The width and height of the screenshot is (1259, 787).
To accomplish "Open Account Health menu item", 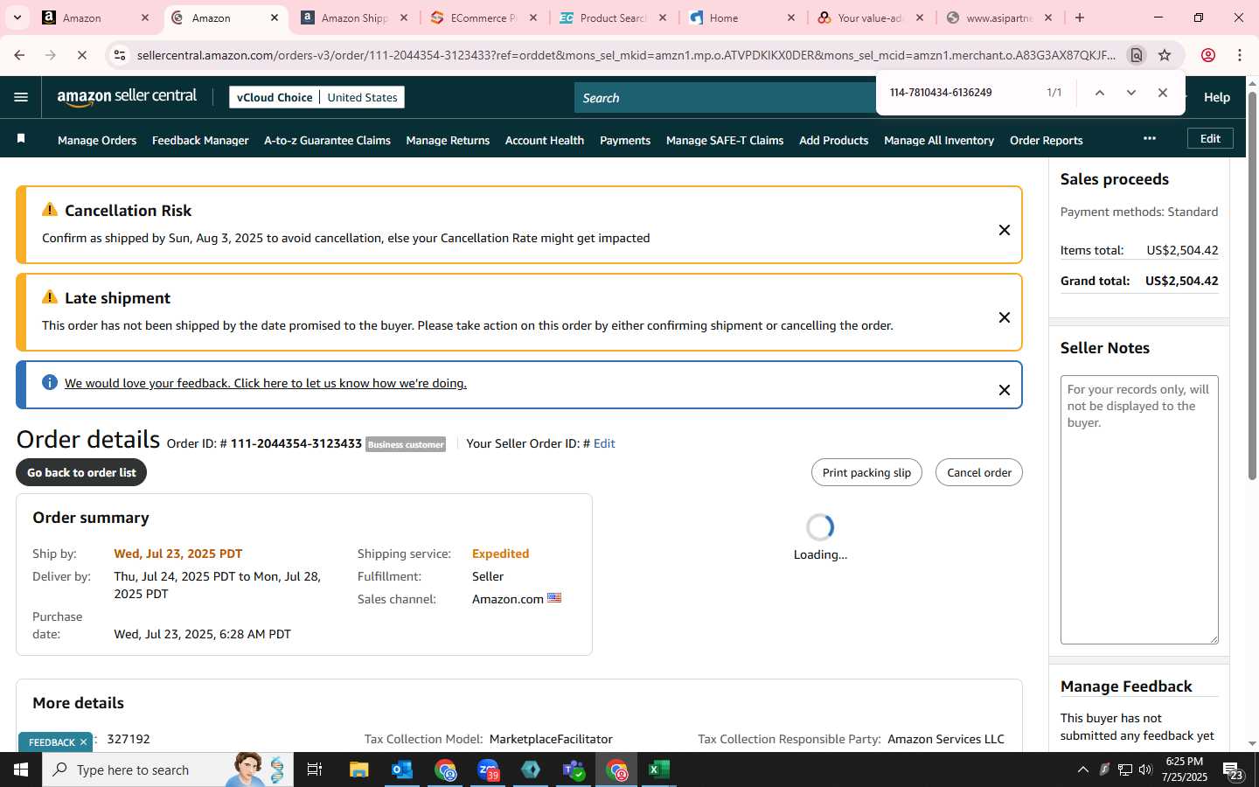I will 545,140.
